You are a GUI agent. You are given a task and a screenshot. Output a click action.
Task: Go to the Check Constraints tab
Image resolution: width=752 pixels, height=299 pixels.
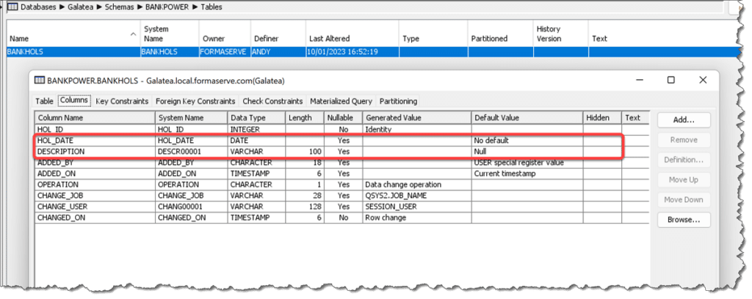point(272,101)
